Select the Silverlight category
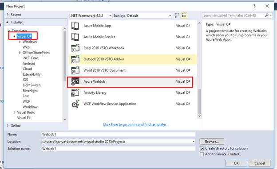277x169 pixels. pos(30,91)
